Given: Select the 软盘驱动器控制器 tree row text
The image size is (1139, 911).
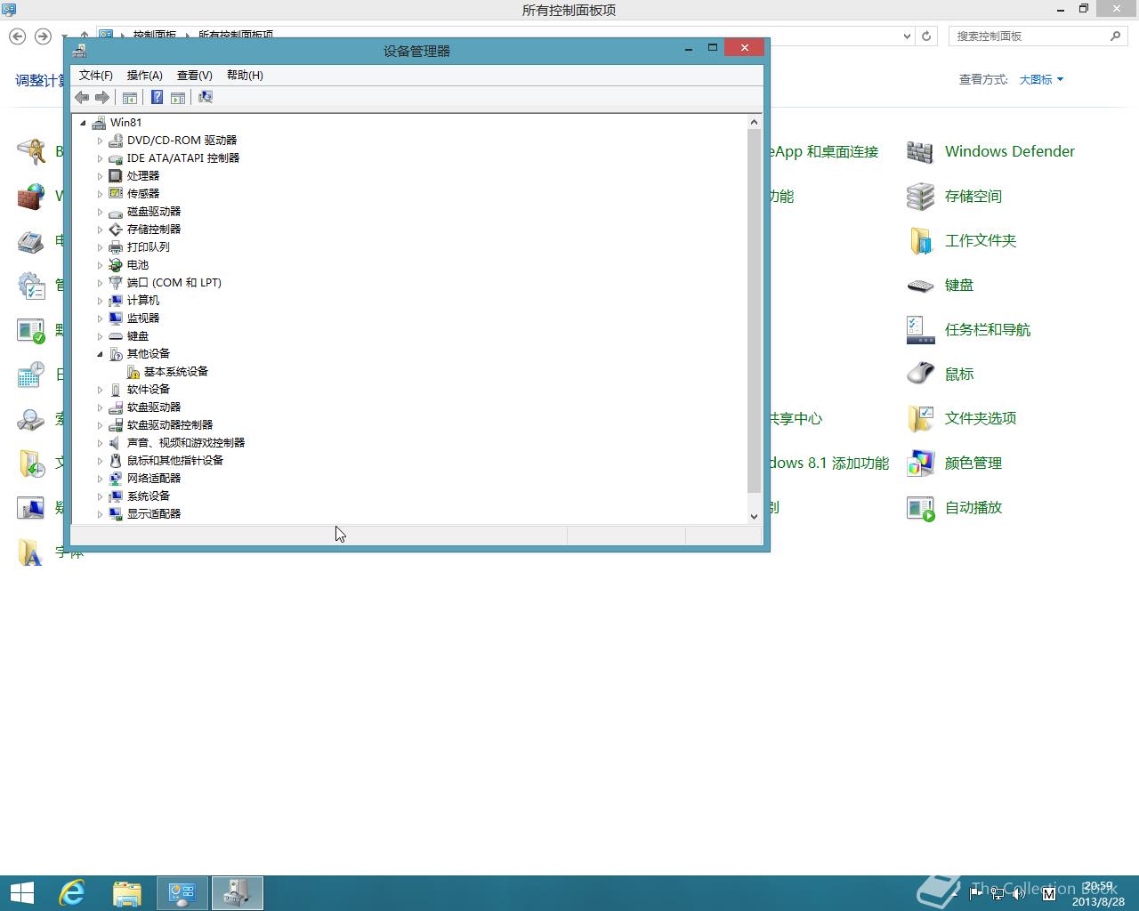Looking at the screenshot, I should [x=170, y=424].
